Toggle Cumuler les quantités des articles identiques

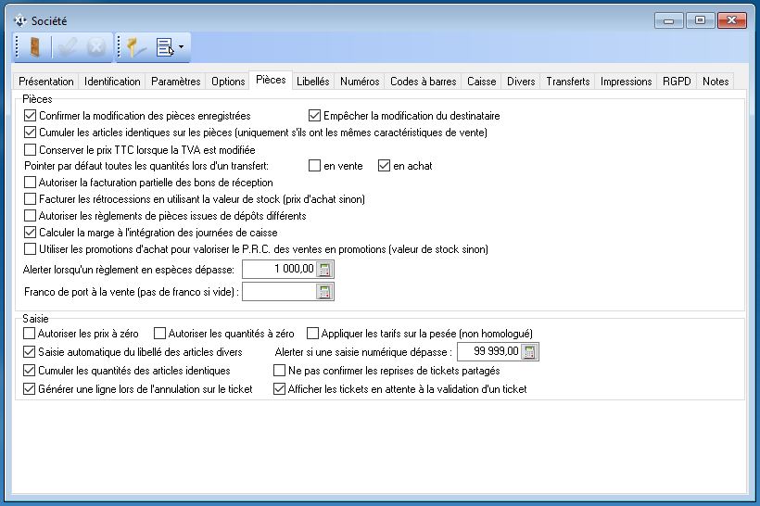[29, 371]
